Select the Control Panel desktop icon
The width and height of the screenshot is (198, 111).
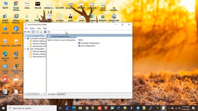[5, 69]
